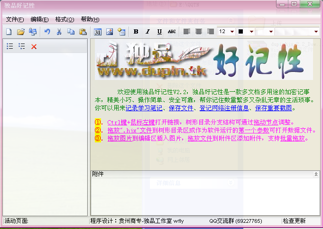The height and width of the screenshot is (229, 323).
Task: Delete node with the red X icon
Action: (34, 47)
